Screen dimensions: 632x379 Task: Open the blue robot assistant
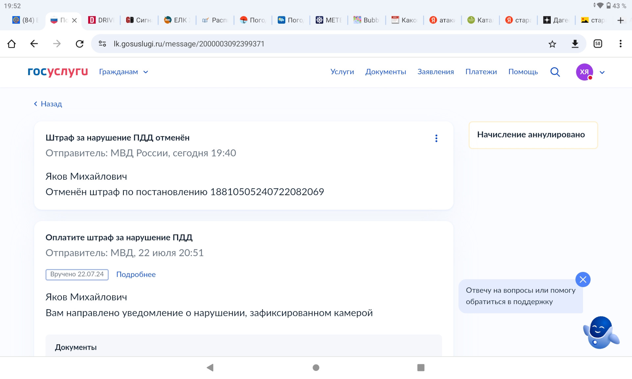(600, 332)
